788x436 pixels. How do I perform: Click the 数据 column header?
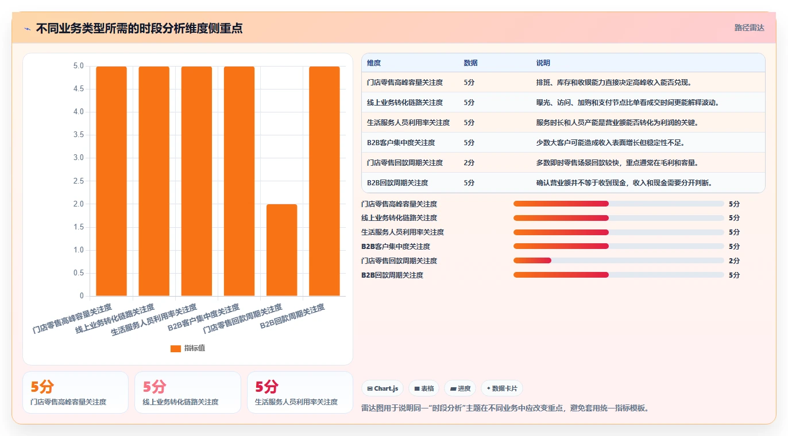[x=470, y=63]
